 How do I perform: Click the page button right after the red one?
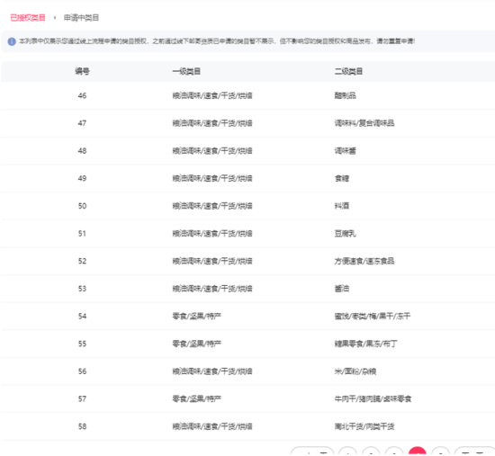click(440, 452)
